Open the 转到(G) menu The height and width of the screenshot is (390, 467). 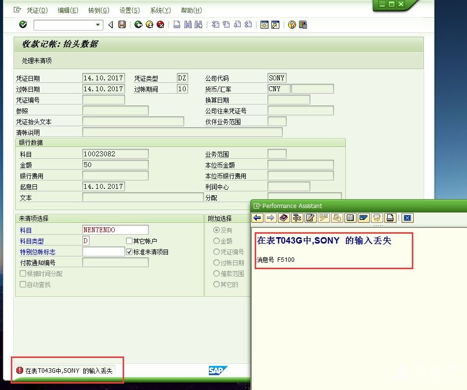click(99, 10)
